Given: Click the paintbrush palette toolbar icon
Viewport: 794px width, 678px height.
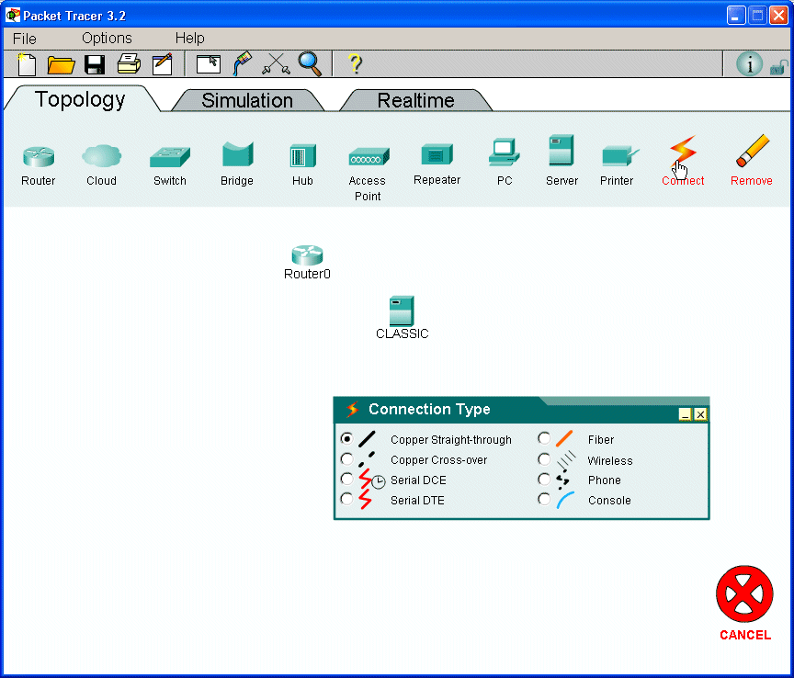Looking at the screenshot, I should tap(242, 63).
